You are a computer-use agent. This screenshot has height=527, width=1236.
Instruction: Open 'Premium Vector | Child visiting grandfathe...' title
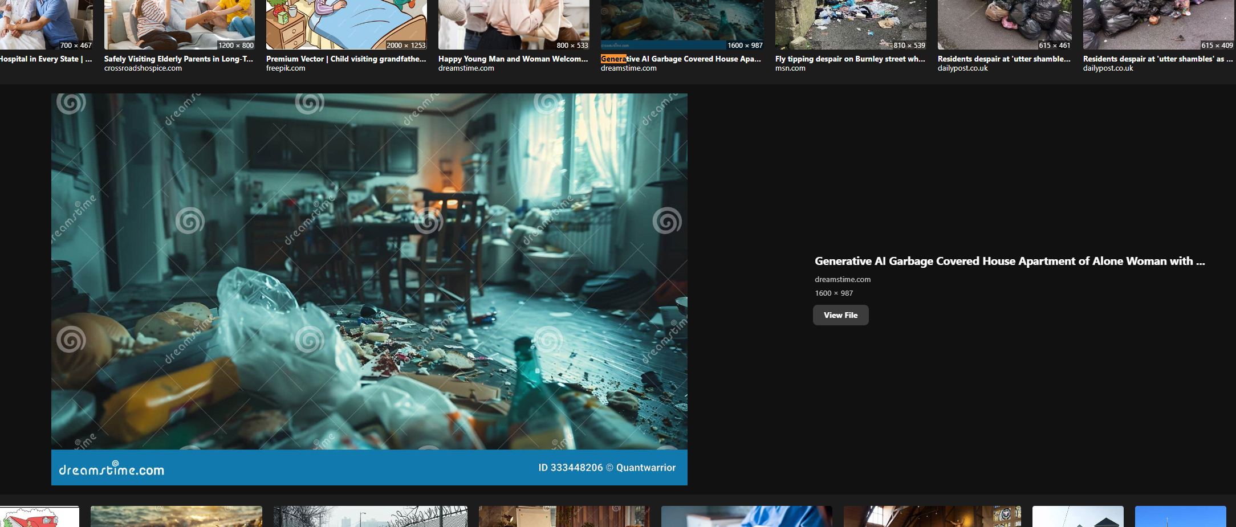click(x=346, y=59)
